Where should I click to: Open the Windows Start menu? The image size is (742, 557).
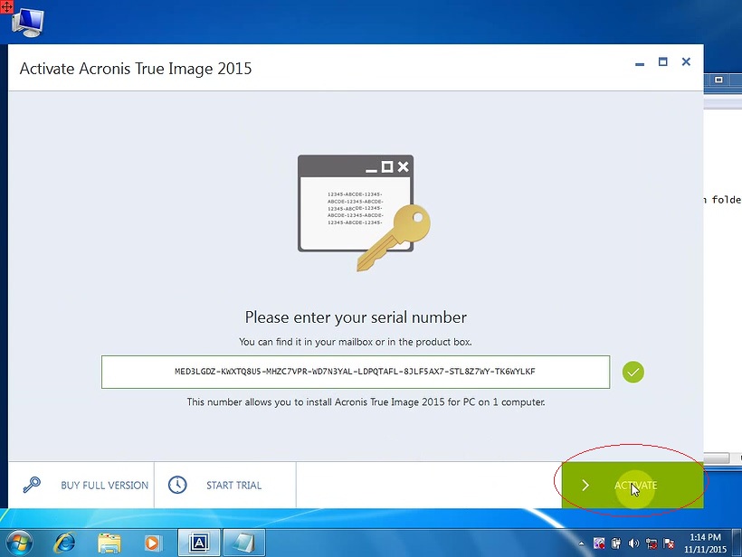pyautogui.click(x=19, y=543)
